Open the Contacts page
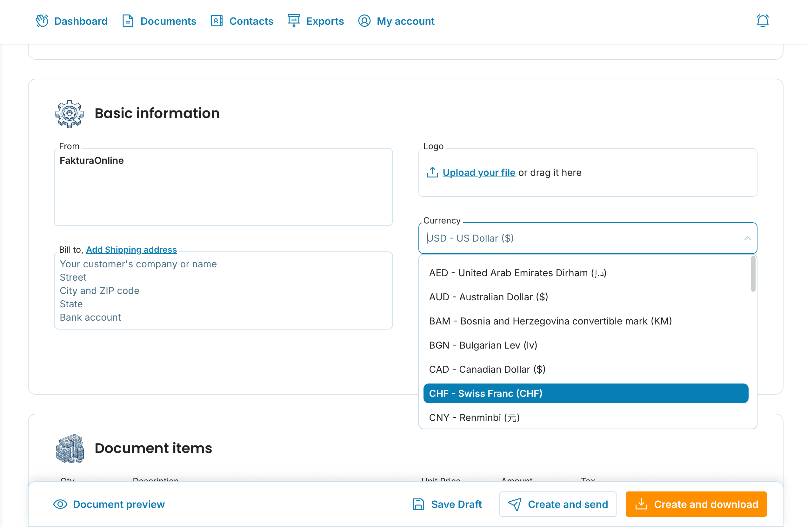 [x=242, y=21]
